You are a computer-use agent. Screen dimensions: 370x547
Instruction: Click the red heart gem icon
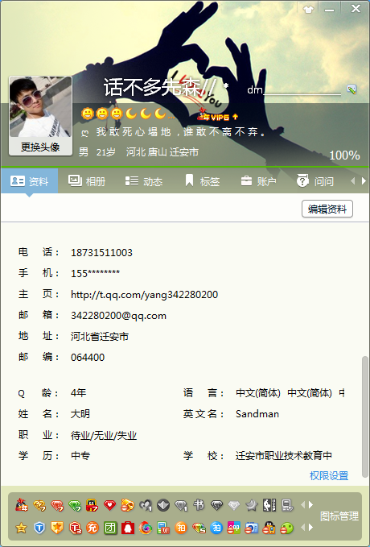click(109, 505)
